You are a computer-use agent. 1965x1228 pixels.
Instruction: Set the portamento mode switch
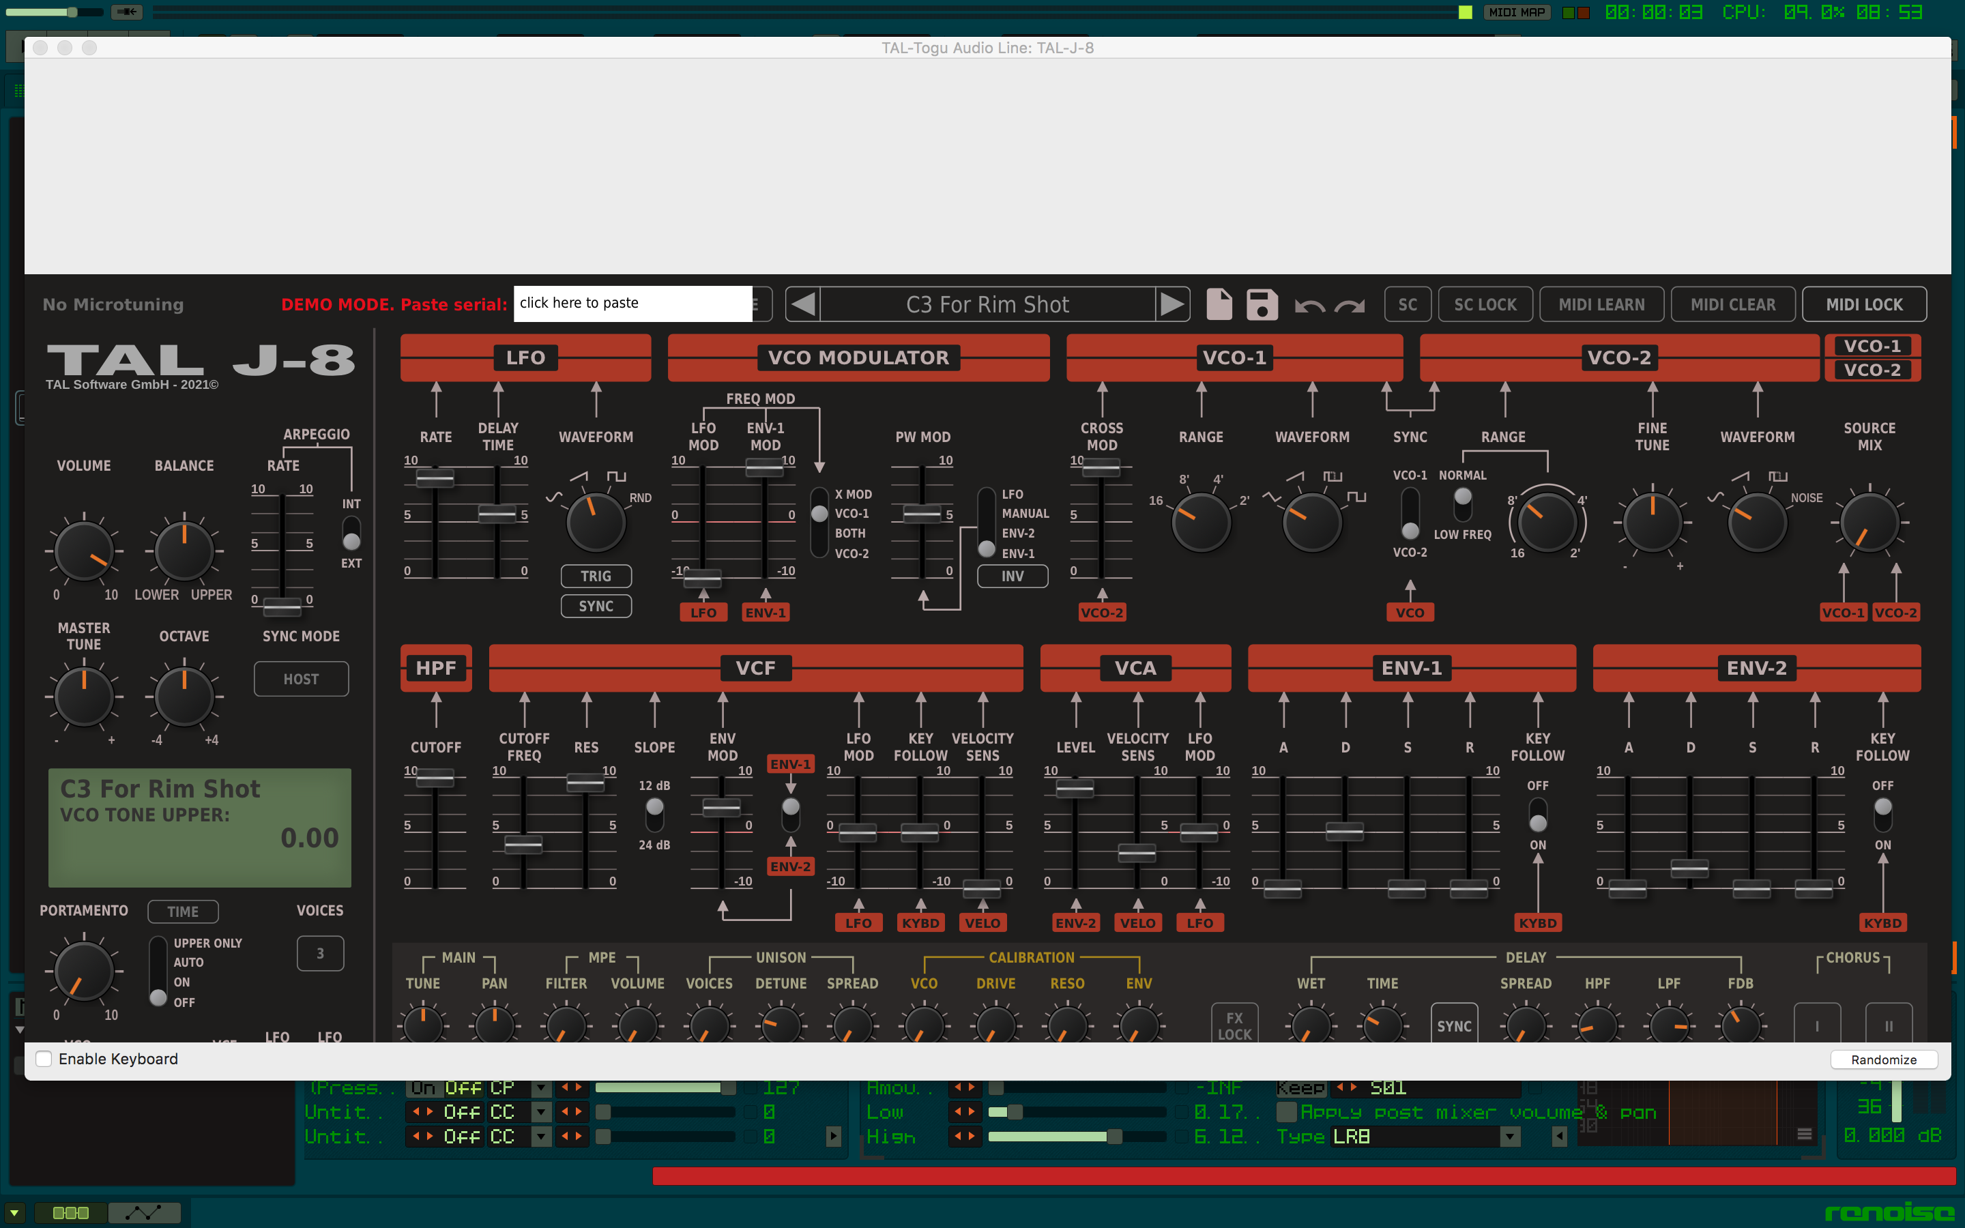(158, 972)
